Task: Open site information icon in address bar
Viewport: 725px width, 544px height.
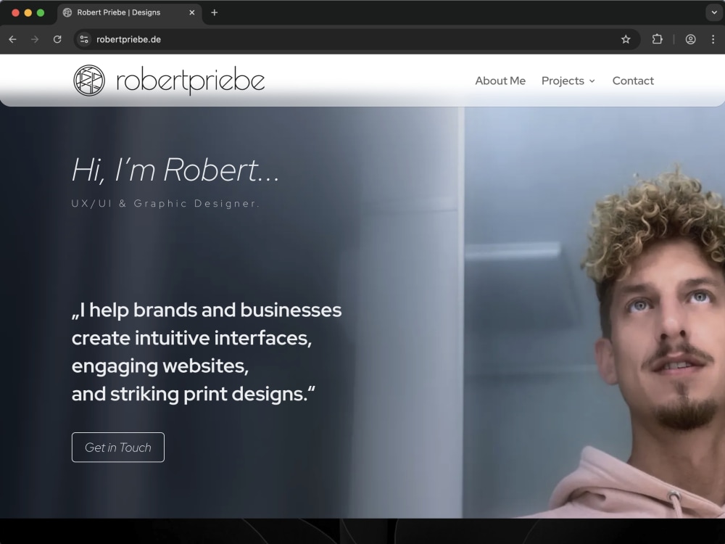Action: pos(84,39)
